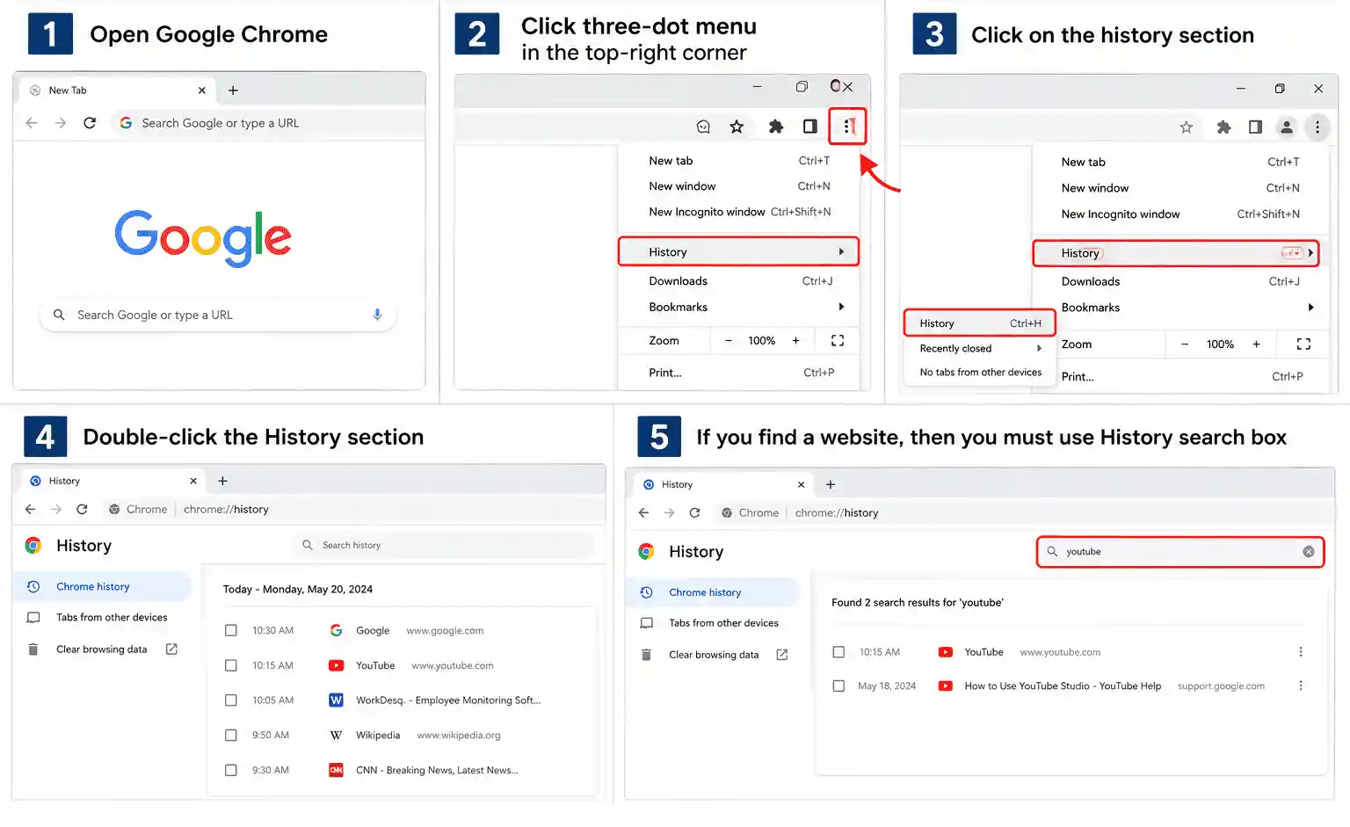Click the three-dot menu icon in step 2

point(848,127)
